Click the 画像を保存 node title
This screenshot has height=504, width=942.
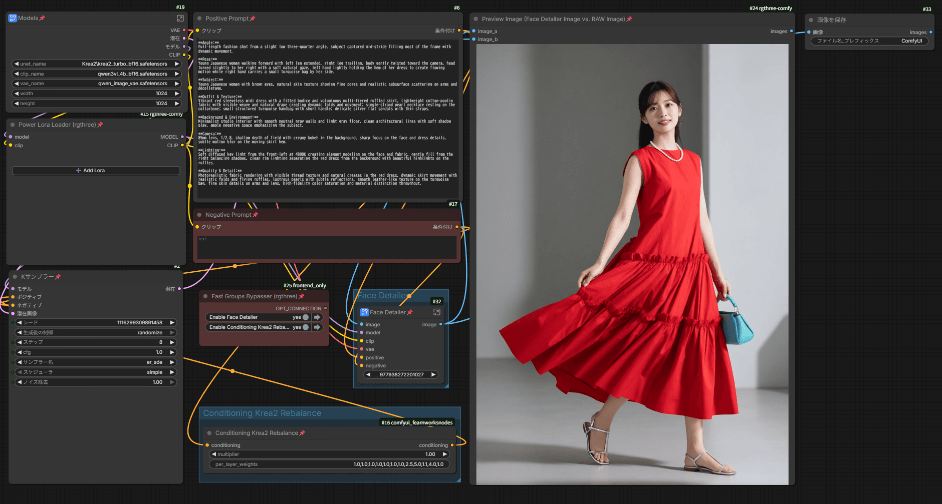pos(831,20)
